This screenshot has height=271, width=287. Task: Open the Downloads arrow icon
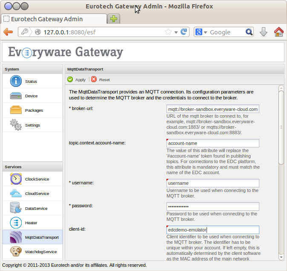click(x=264, y=32)
